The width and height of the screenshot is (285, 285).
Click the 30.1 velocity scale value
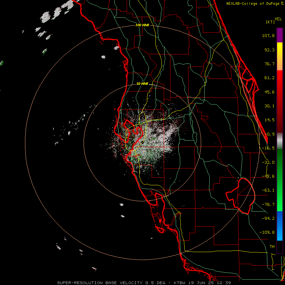[x=269, y=106]
